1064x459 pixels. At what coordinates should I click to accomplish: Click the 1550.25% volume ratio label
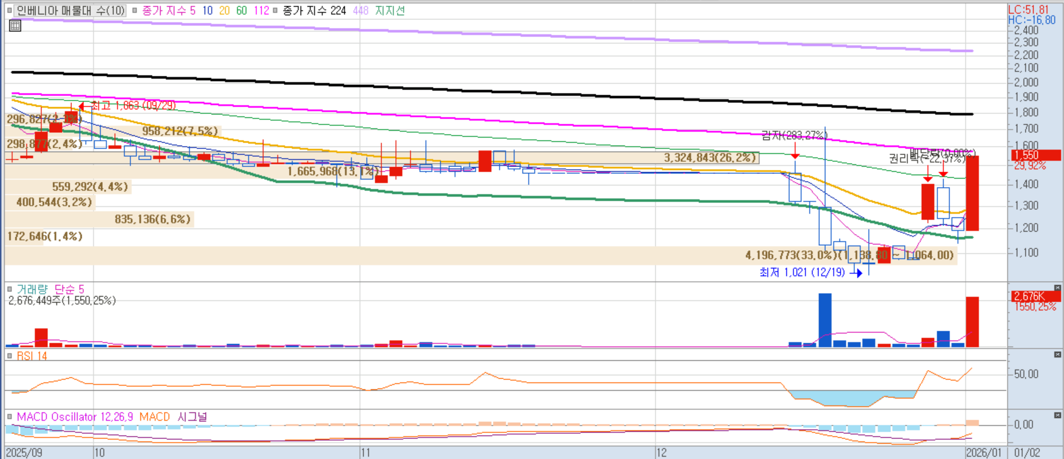pyautogui.click(x=1035, y=307)
